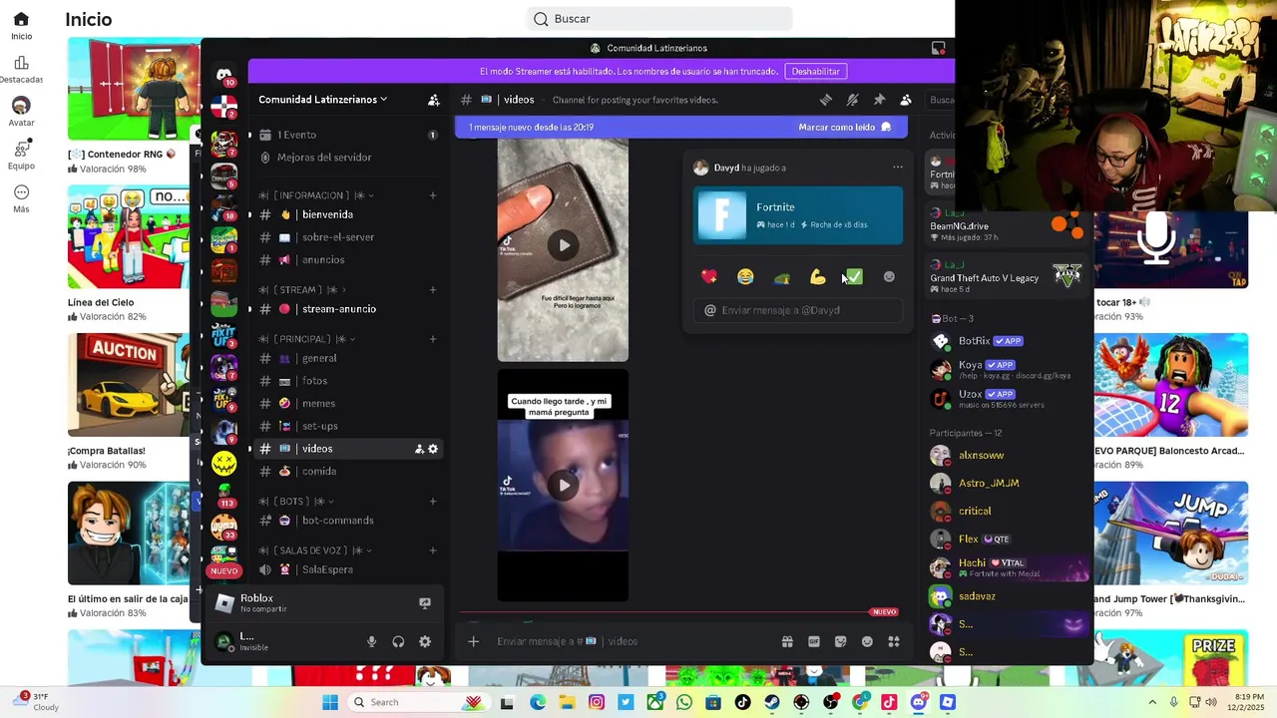Open Roblox Avatar in left sidebar

(21, 113)
